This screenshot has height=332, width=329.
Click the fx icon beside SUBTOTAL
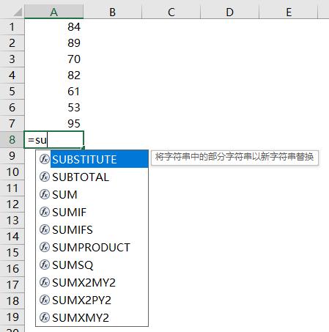45,177
